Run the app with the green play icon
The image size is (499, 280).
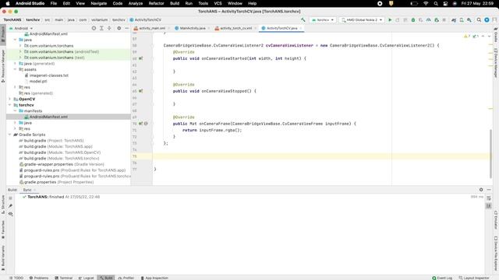pyautogui.click(x=390, y=19)
